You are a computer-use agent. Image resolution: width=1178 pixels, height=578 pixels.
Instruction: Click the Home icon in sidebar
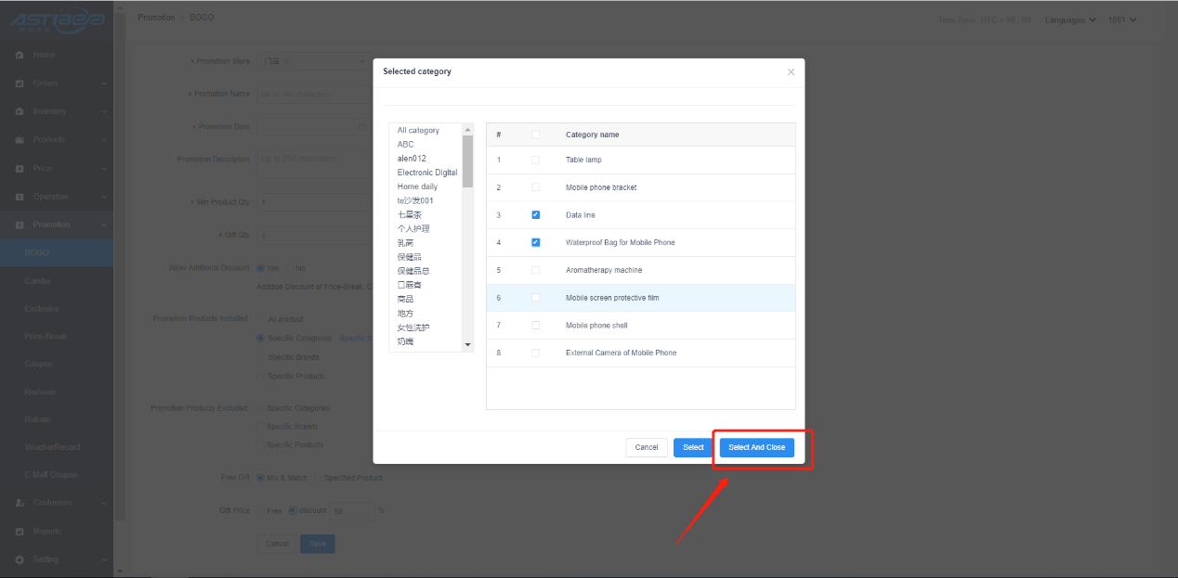coord(20,56)
